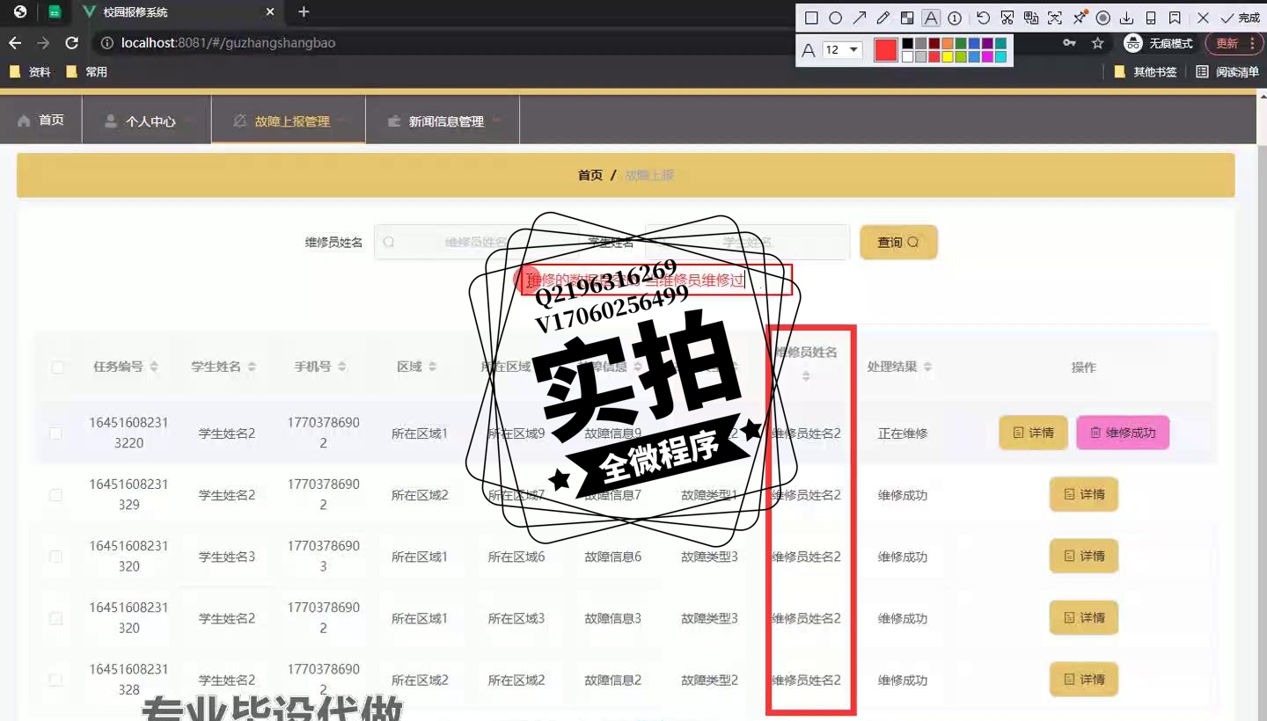Image resolution: width=1267 pixels, height=721 pixels.
Task: Select the ellipse annotation tool
Action: pos(836,18)
